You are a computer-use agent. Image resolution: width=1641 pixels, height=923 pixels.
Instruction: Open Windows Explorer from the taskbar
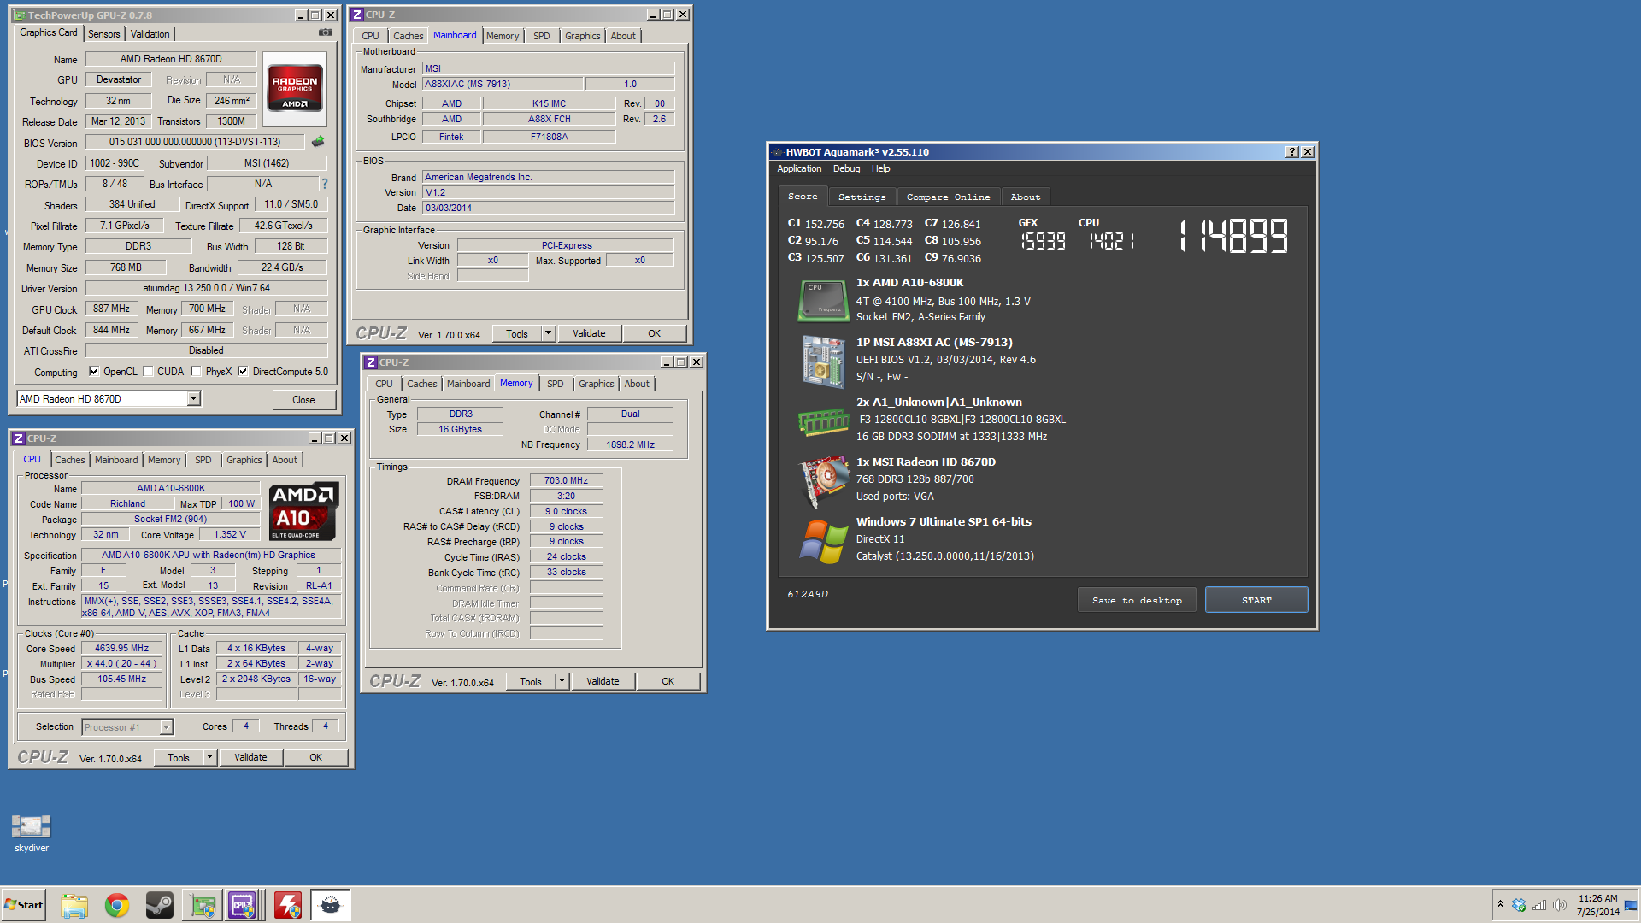pos(74,905)
